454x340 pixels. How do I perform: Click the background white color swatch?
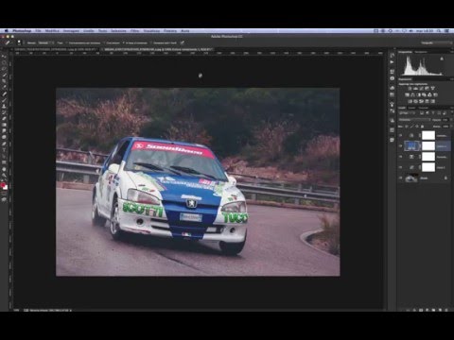point(6,188)
